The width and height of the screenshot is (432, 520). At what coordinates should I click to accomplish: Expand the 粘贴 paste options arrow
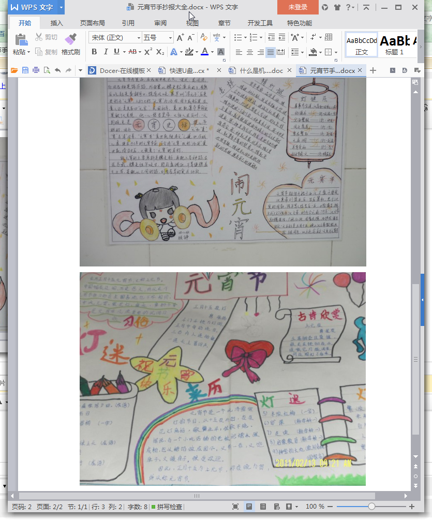coord(29,52)
